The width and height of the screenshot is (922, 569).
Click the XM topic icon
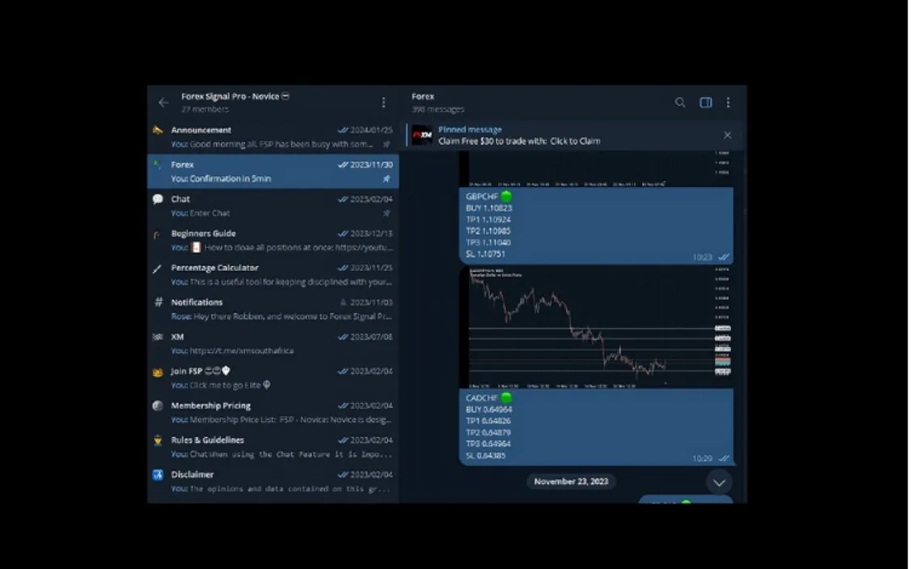click(x=158, y=337)
